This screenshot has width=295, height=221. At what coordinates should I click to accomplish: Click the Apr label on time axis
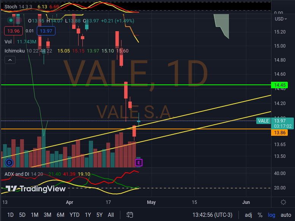(69, 202)
